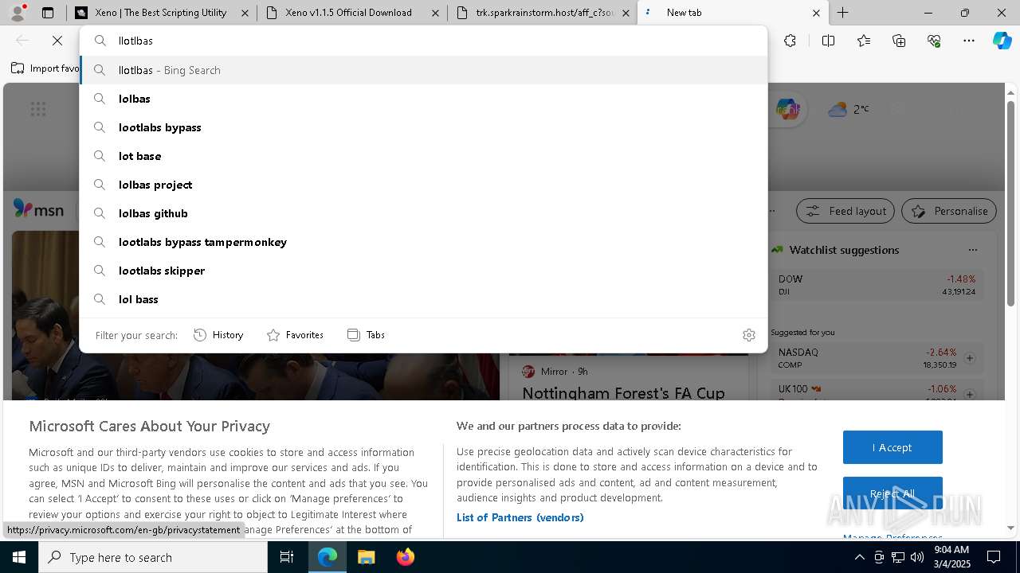This screenshot has width=1020, height=573.
Task: Close the trk.sparkrainstorm.host tab
Action: (x=626, y=13)
